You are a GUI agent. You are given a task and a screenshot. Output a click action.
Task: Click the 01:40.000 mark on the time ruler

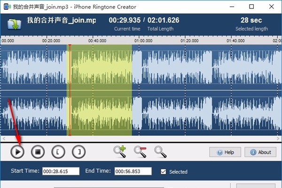pyautogui.click(x=235, y=41)
